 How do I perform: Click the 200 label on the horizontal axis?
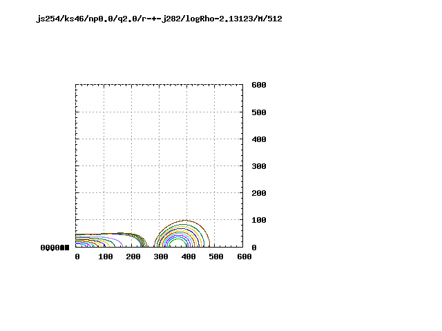coord(133,257)
